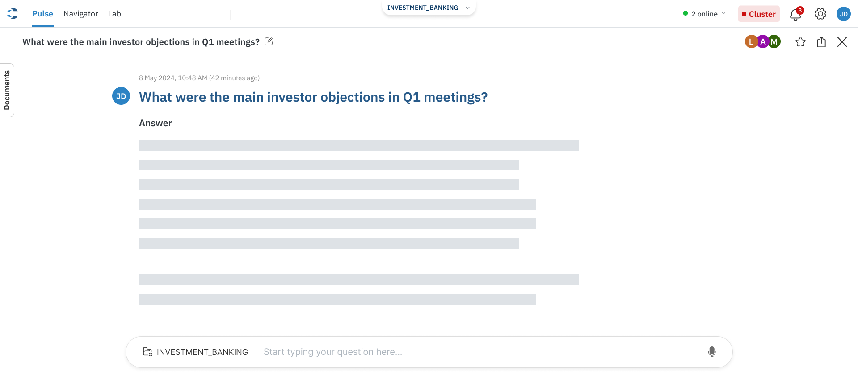Click the app logo icon
858x383 pixels.
pyautogui.click(x=13, y=14)
